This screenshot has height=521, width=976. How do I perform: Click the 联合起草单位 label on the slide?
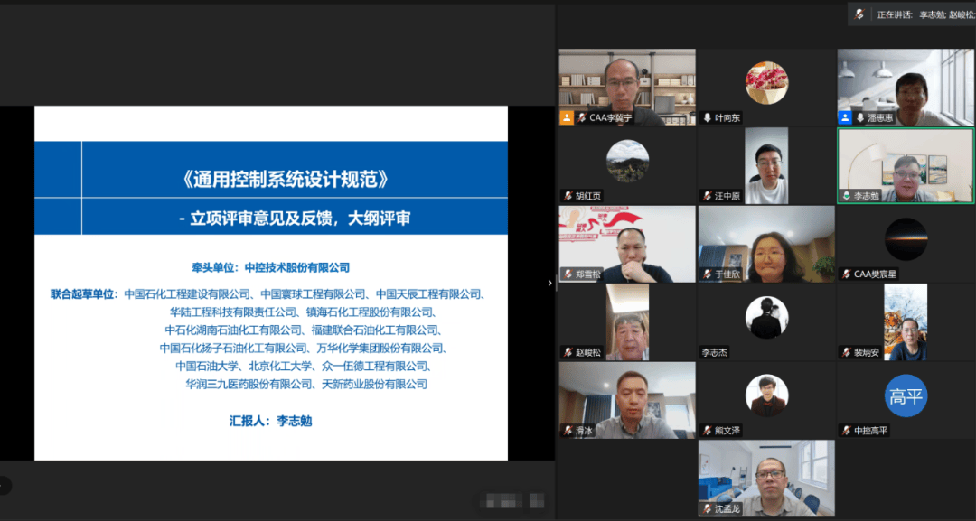point(84,293)
